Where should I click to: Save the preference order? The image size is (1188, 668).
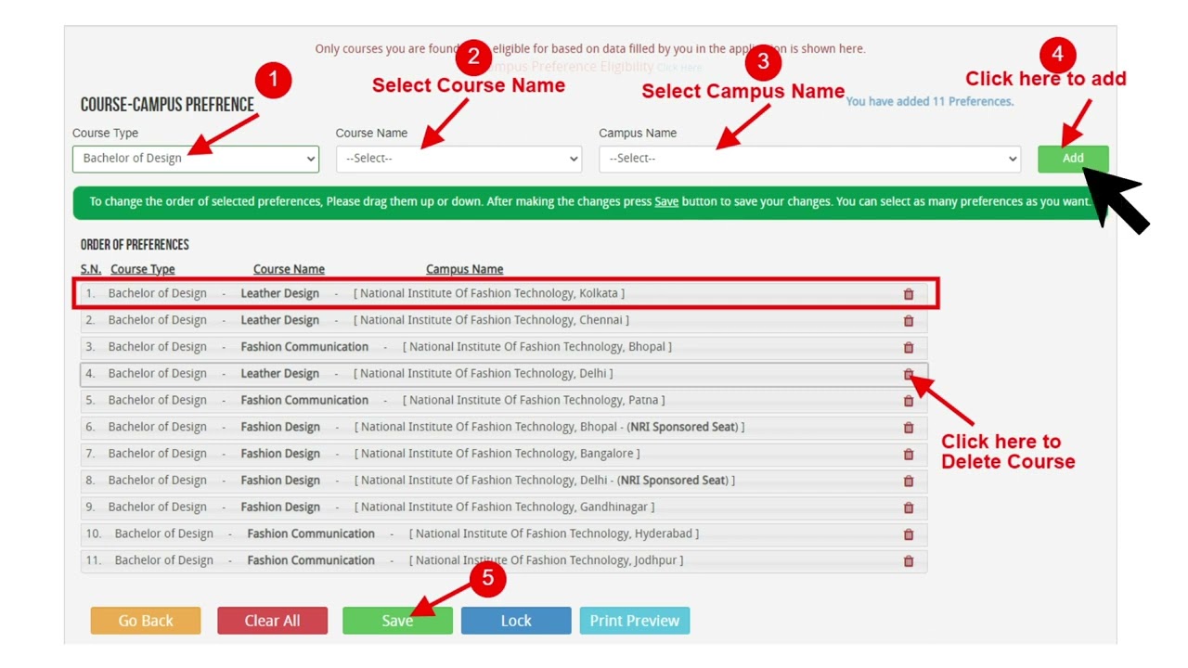click(397, 621)
